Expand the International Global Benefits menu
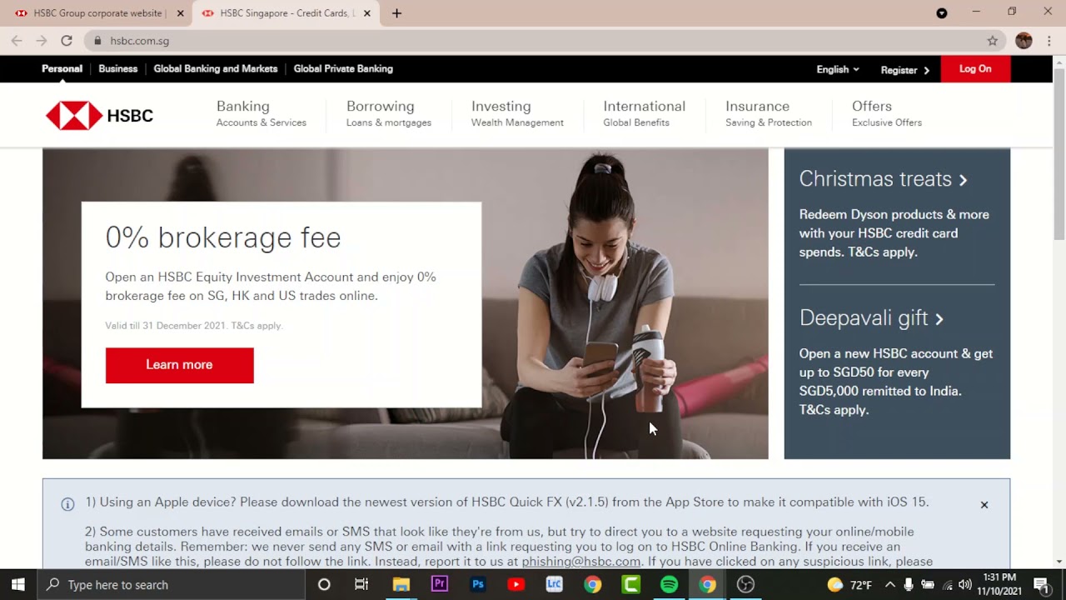 644,113
